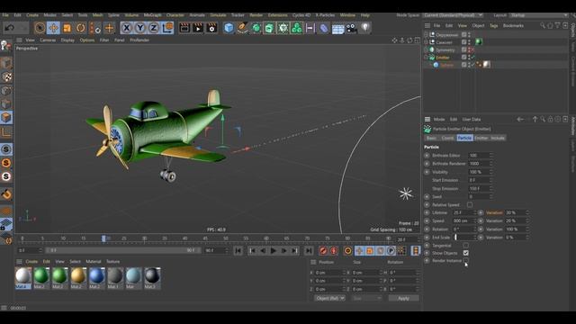
Task: Click the Undo arrow icon
Action: tap(10, 28)
